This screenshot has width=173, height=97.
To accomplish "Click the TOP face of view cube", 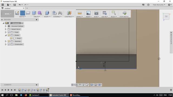I will tap(166, 16).
